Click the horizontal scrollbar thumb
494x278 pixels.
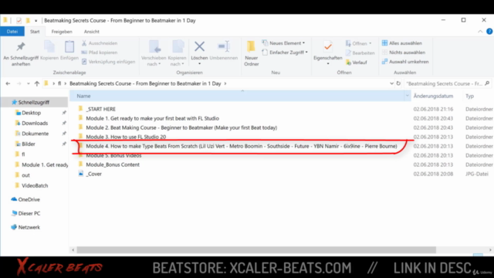(256, 250)
